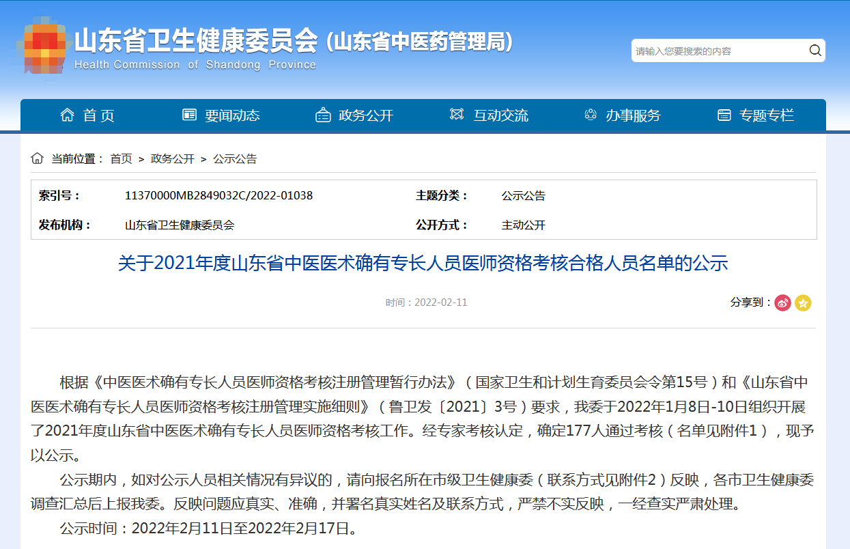This screenshot has height=549, width=850.
Task: Click the briefcase icon beside 政务公开
Action: pos(323,115)
